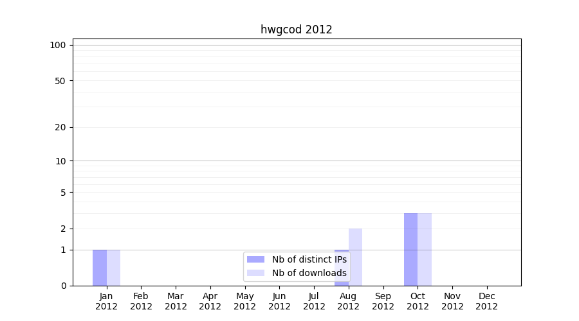Click the Dec 2012 x-axis label
The width and height of the screenshot is (579, 321).
click(486, 301)
